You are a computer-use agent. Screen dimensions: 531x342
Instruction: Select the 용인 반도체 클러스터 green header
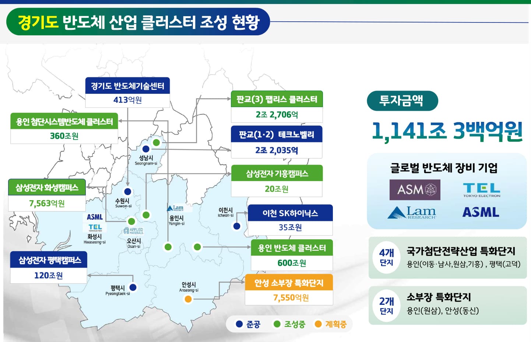292,248
